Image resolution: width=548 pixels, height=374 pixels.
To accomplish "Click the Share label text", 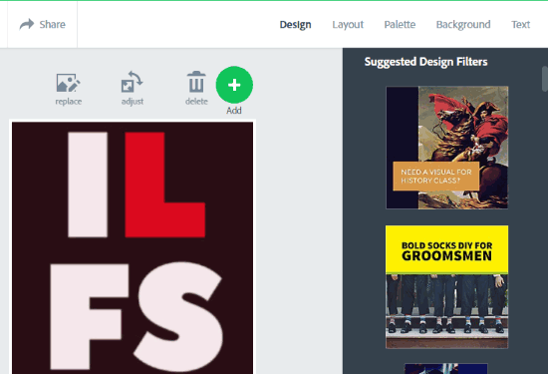I will coord(53,25).
